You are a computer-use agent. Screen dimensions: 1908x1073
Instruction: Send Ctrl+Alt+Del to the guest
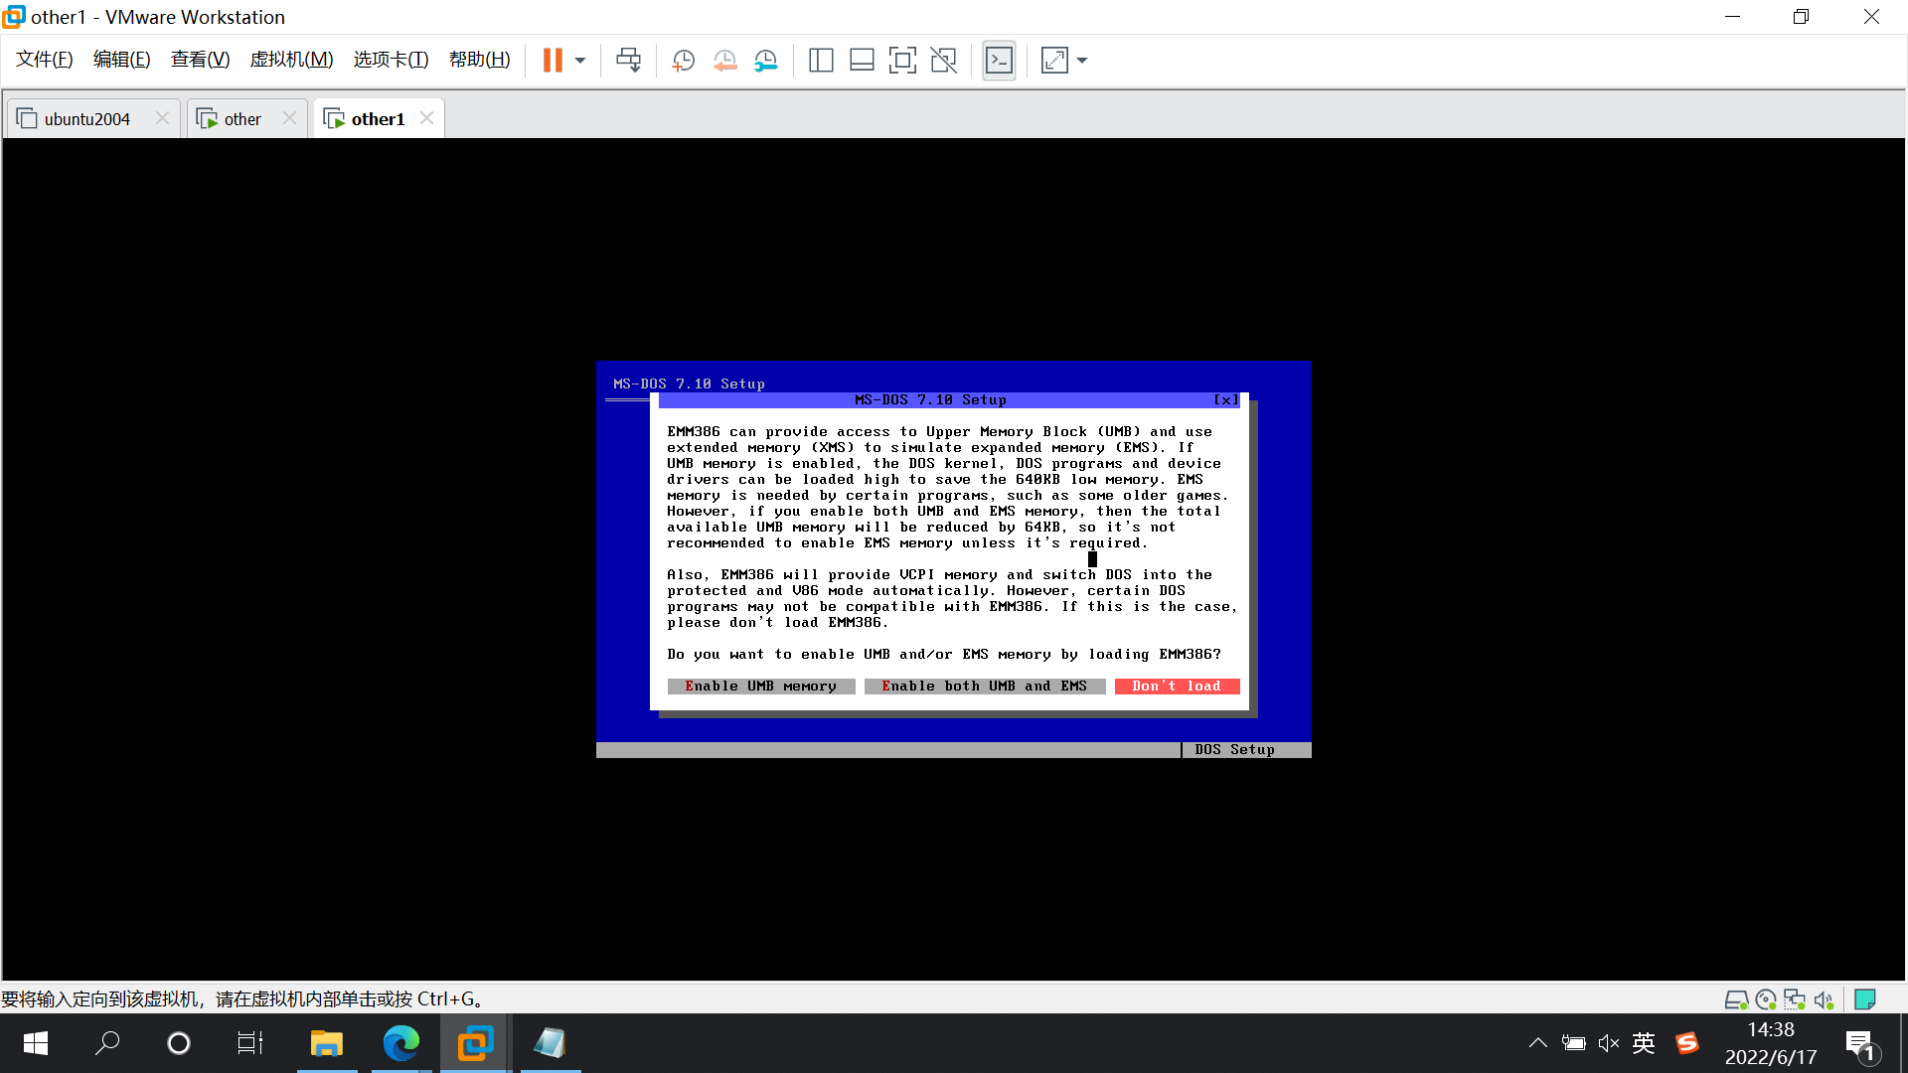pos(628,60)
